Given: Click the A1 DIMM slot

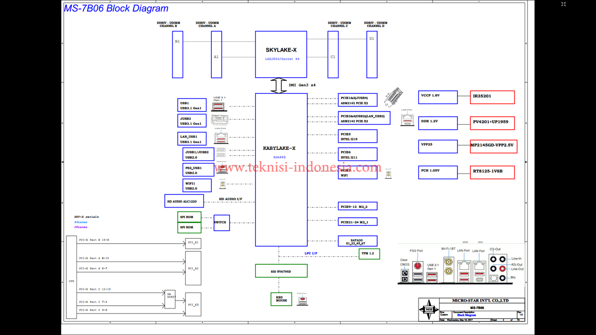Looking at the screenshot, I should pyautogui.click(x=216, y=54).
